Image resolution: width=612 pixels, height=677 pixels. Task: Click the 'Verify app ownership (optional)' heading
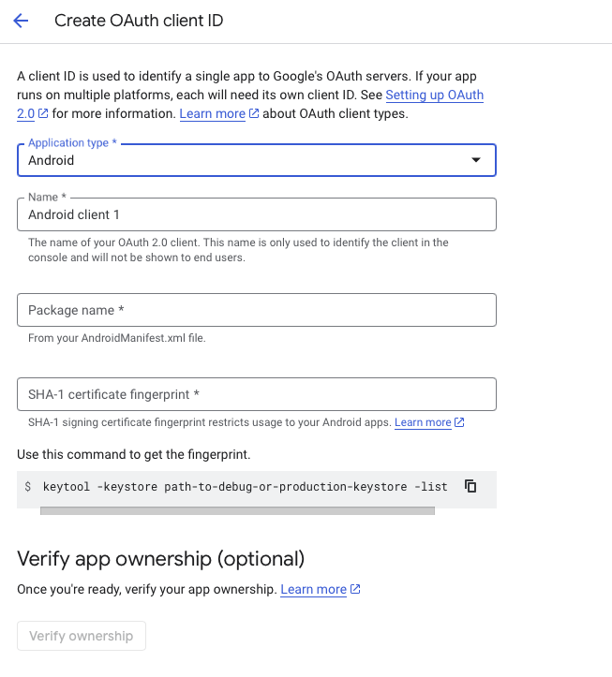(x=161, y=559)
